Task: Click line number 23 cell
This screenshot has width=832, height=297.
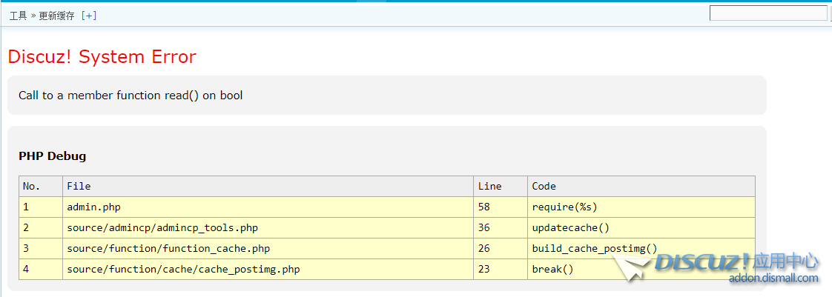Action: coord(501,269)
